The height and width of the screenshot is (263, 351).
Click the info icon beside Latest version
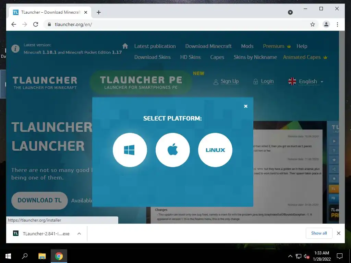tap(15, 49)
